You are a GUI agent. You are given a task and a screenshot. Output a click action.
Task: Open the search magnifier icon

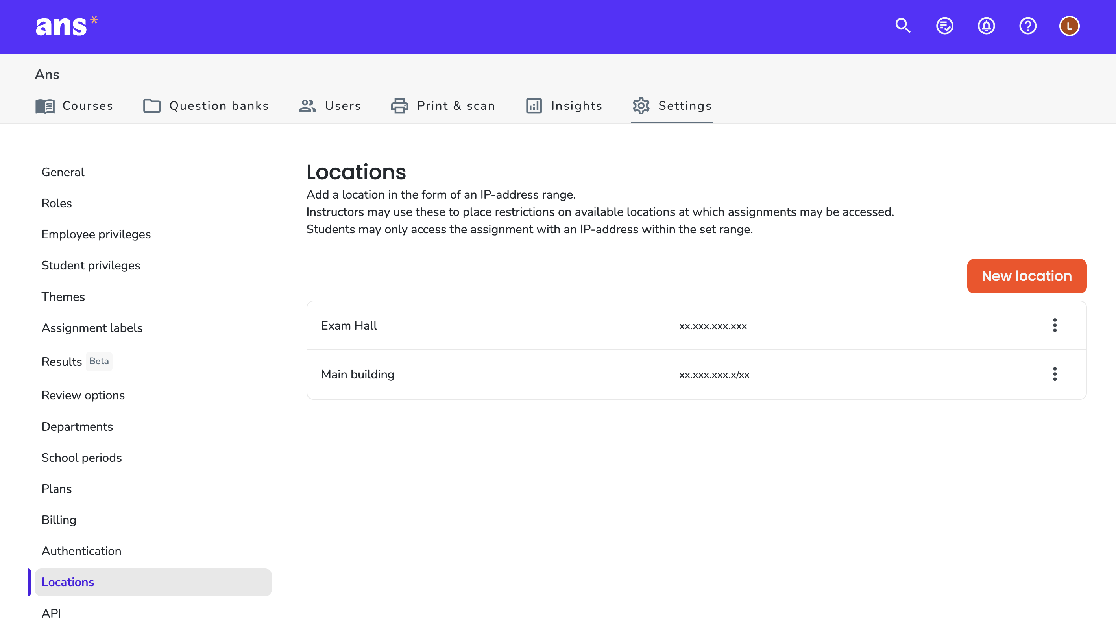(903, 26)
